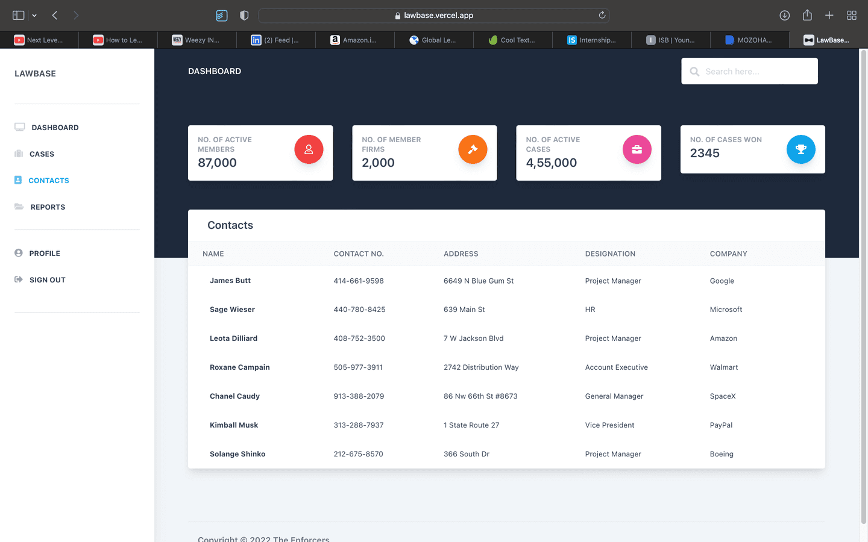Image resolution: width=868 pixels, height=542 pixels.
Task: Click the Dashboard monitor icon in sidebar
Action: pyautogui.click(x=20, y=127)
